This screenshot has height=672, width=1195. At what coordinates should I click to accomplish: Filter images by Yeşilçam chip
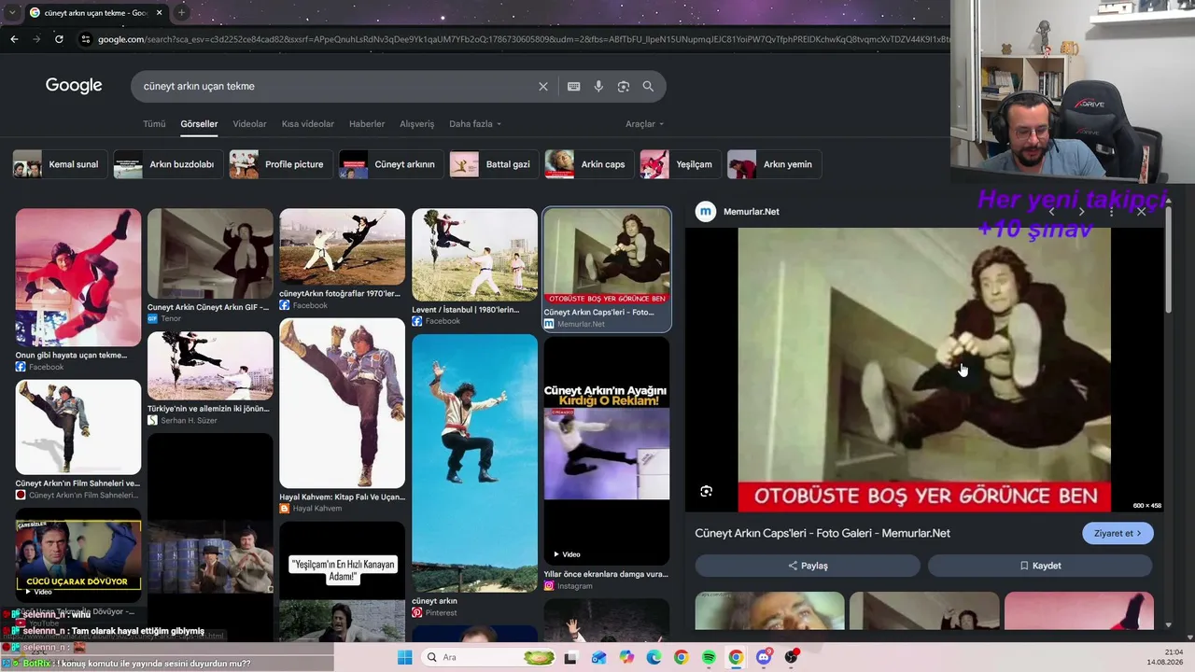[x=681, y=164]
